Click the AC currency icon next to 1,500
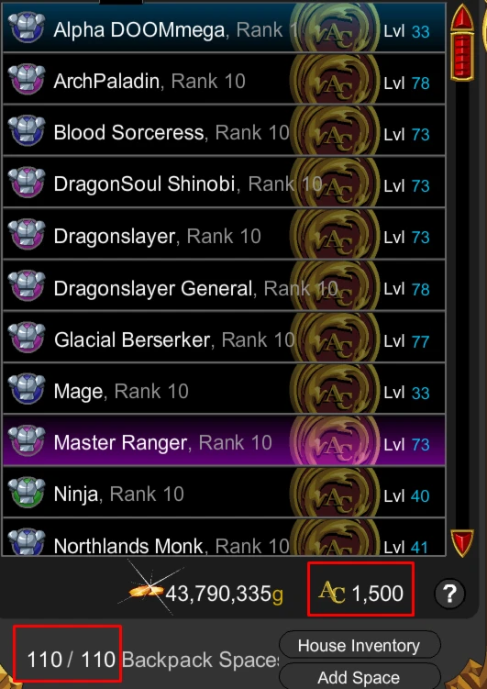 332,593
